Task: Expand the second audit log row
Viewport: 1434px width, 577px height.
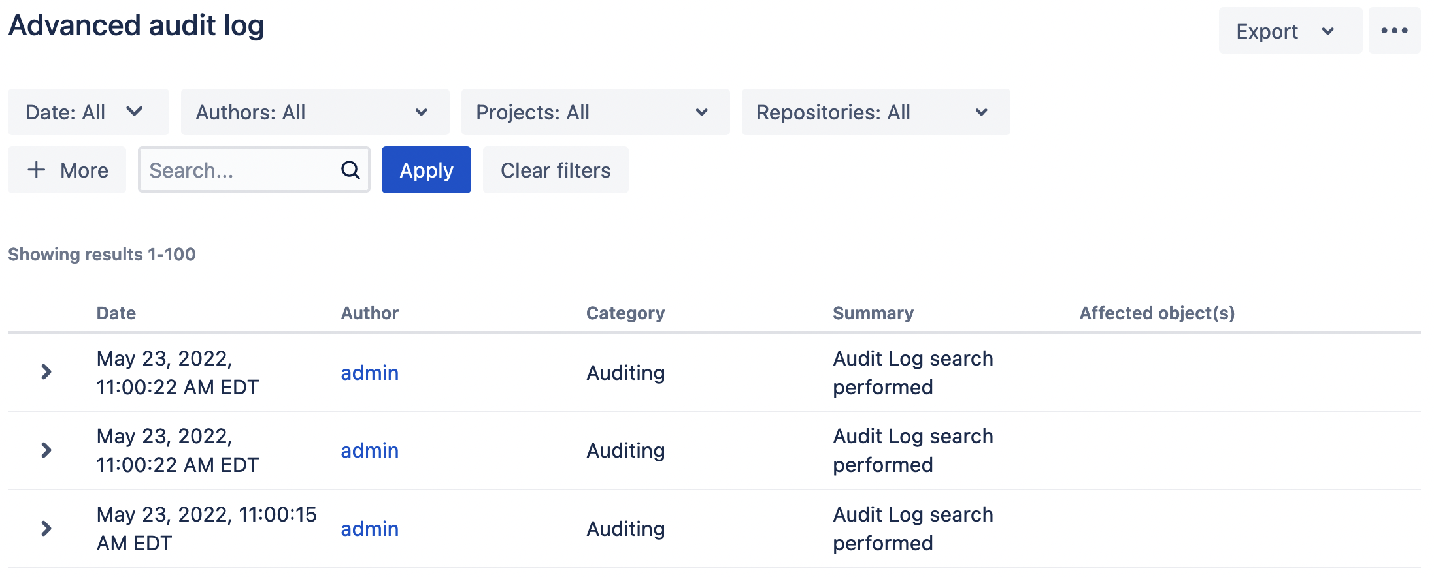Action: 46,450
